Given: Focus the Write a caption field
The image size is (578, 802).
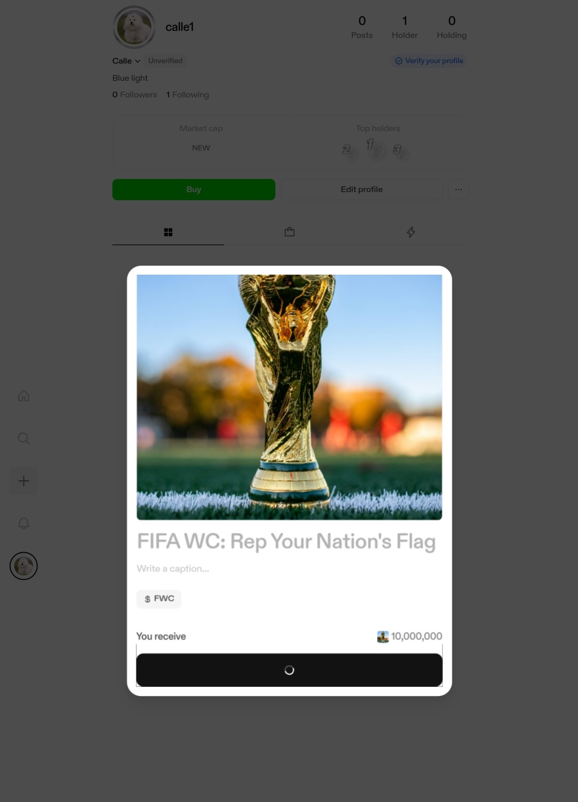Looking at the screenshot, I should 289,569.
